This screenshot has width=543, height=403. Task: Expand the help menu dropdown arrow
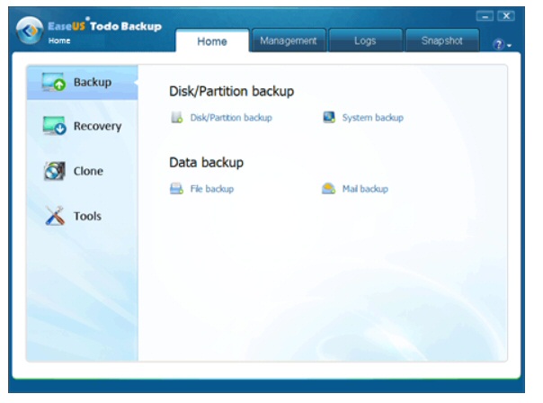[x=509, y=45]
